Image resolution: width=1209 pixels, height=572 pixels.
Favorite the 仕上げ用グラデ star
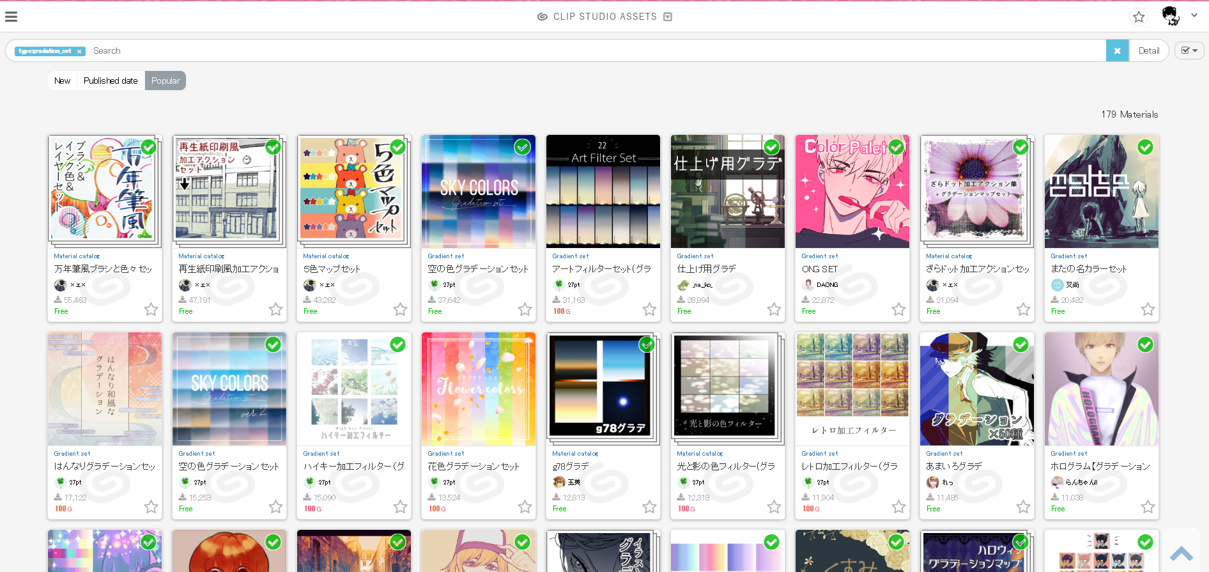click(x=774, y=309)
